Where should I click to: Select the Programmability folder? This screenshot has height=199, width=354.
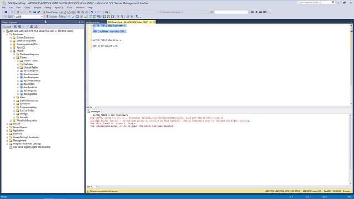coord(28,107)
